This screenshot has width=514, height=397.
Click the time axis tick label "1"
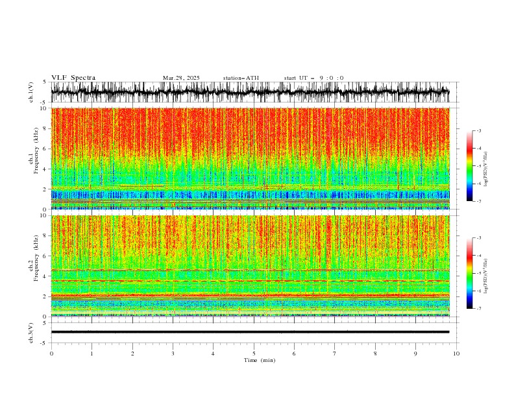point(92,354)
